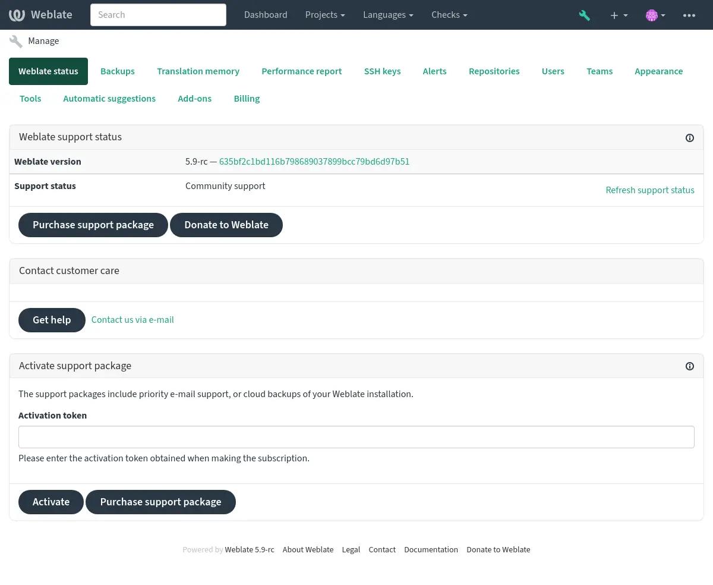Screen dimensions: 713x585
Task: Open the Repositories tab
Action: click(494, 71)
